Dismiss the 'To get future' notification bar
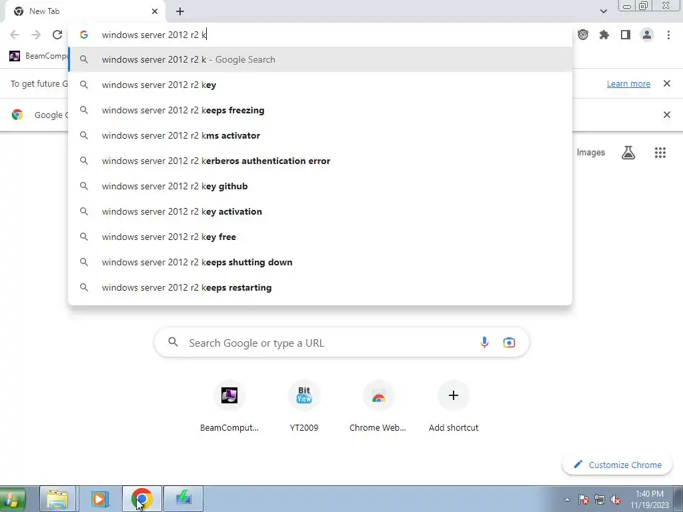This screenshot has height=512, width=683. (x=666, y=83)
